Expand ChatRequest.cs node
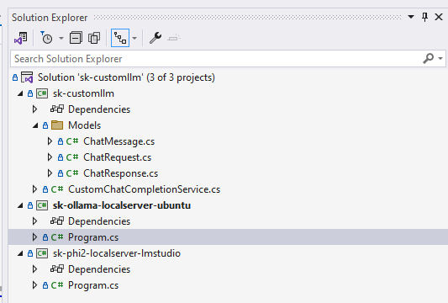This screenshot has width=448, height=303. (50, 157)
